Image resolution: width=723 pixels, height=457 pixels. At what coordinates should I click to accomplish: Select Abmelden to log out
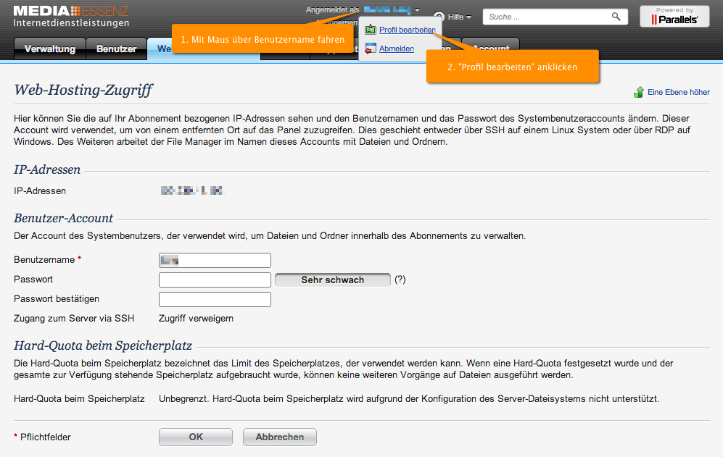click(396, 49)
